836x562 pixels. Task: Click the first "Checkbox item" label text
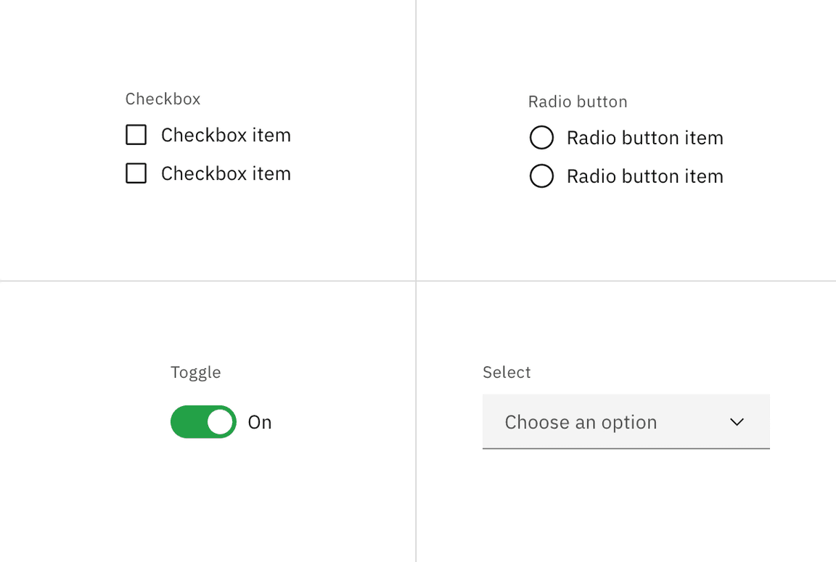(226, 135)
